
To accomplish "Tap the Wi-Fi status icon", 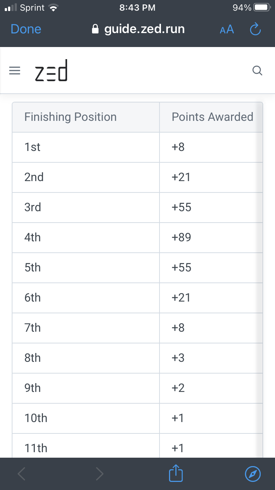I will pyautogui.click(x=54, y=8).
